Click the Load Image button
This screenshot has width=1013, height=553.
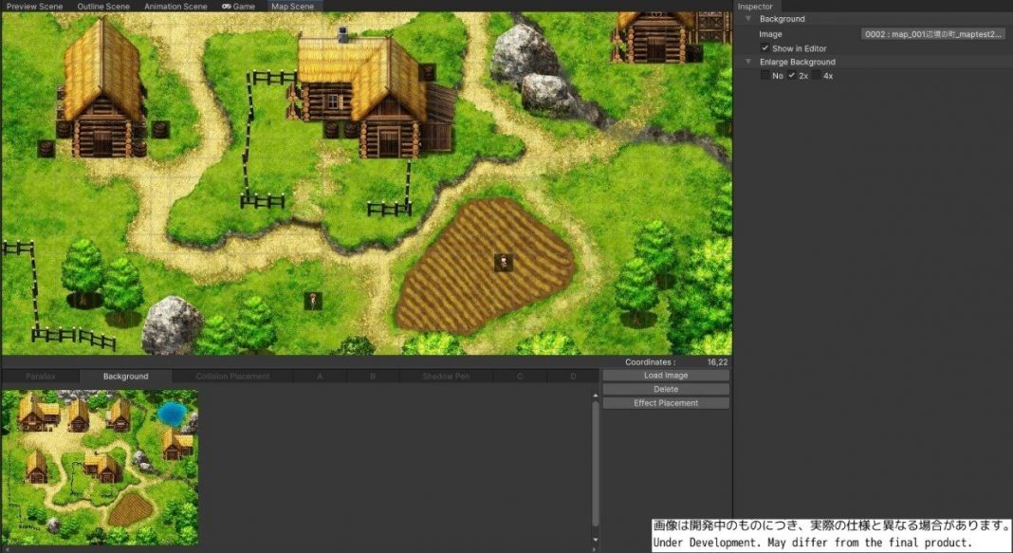point(666,376)
